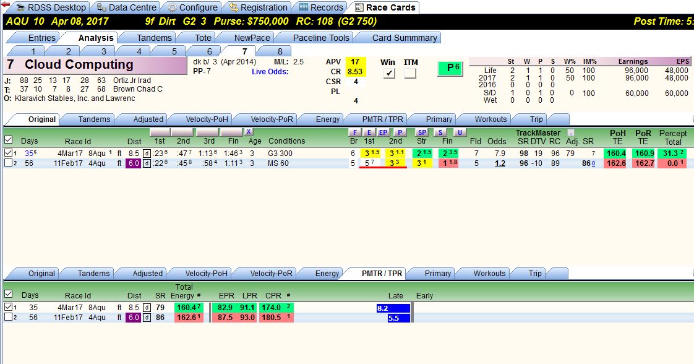Viewport: 694px width, 364px height.
Task: Click the Race Cards sheet icon
Action: click(x=359, y=7)
